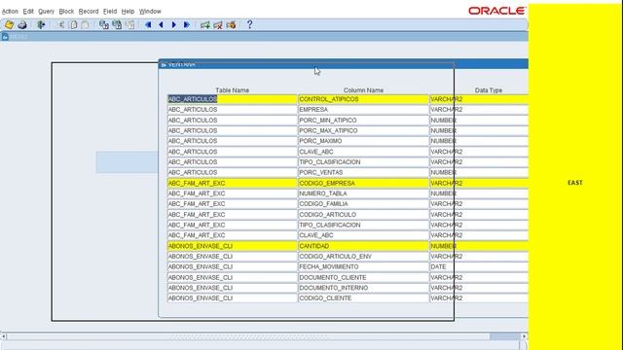This screenshot has height=350, width=623.
Task: Click the Enter Query toolbar icon
Action: [104, 25]
